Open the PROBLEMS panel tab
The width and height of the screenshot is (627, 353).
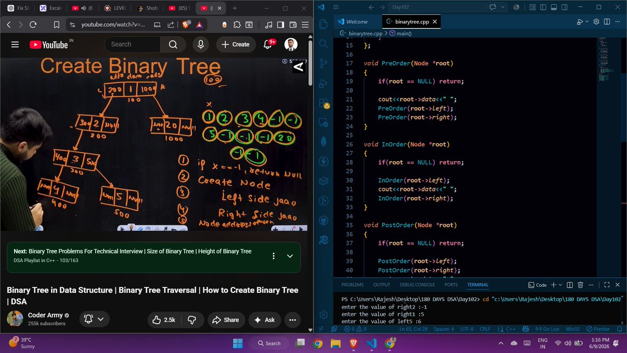pyautogui.click(x=352, y=285)
